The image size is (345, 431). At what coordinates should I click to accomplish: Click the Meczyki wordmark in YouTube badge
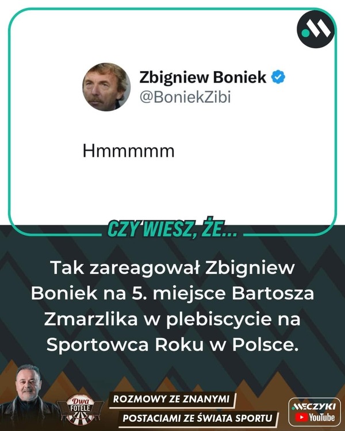(x=313, y=406)
